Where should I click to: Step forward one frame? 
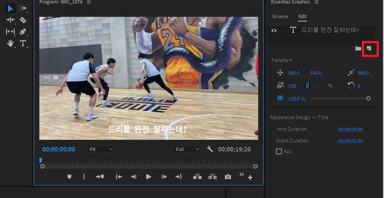tap(164, 177)
